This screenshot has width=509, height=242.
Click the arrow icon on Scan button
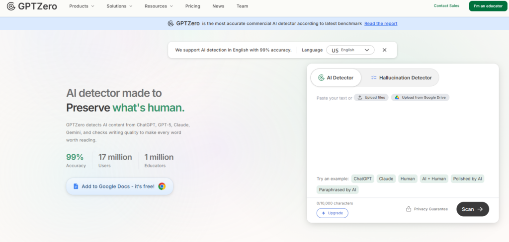[x=480, y=209]
